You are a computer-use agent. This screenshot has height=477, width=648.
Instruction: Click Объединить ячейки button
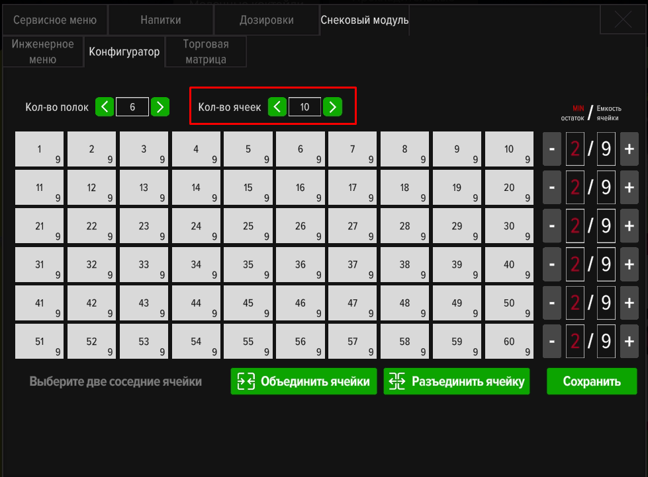[x=304, y=381]
